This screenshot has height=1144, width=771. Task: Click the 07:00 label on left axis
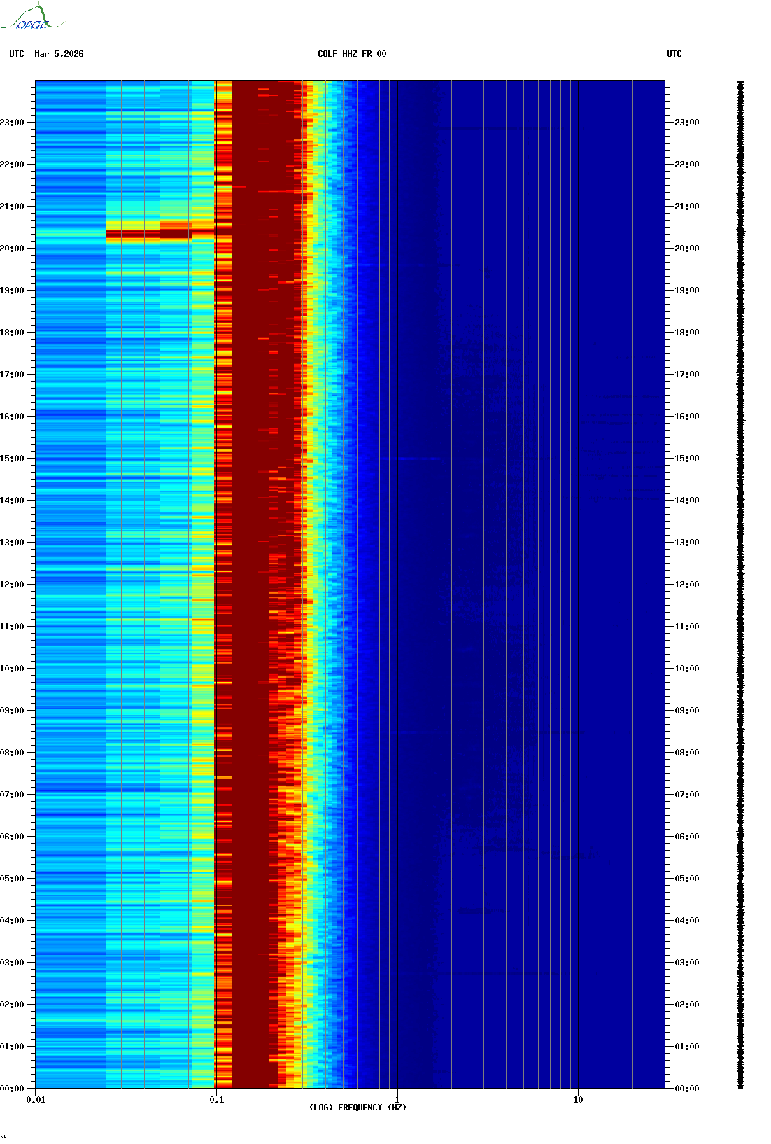coord(12,795)
